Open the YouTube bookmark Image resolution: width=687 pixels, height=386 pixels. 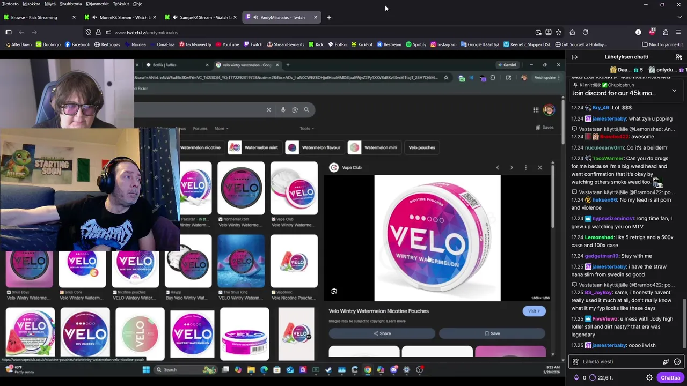[x=227, y=44]
